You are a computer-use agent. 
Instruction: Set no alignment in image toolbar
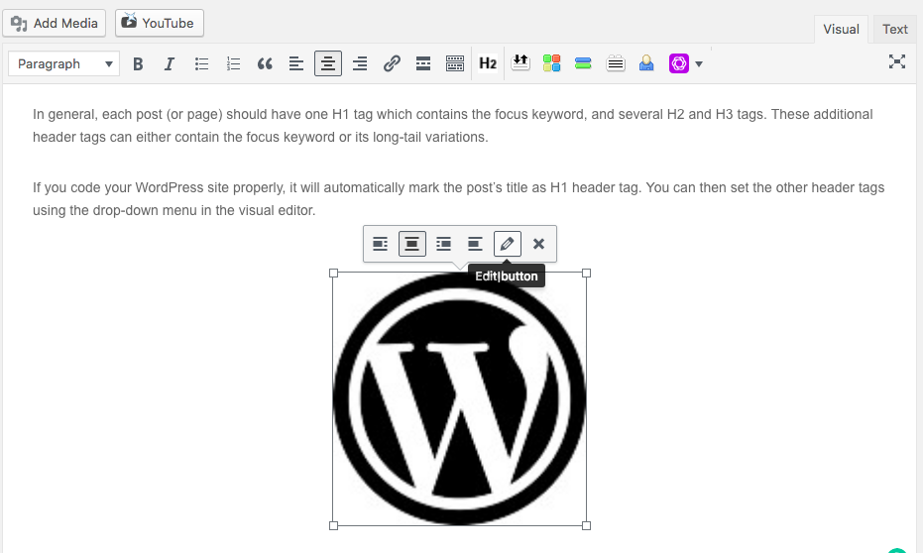point(475,244)
